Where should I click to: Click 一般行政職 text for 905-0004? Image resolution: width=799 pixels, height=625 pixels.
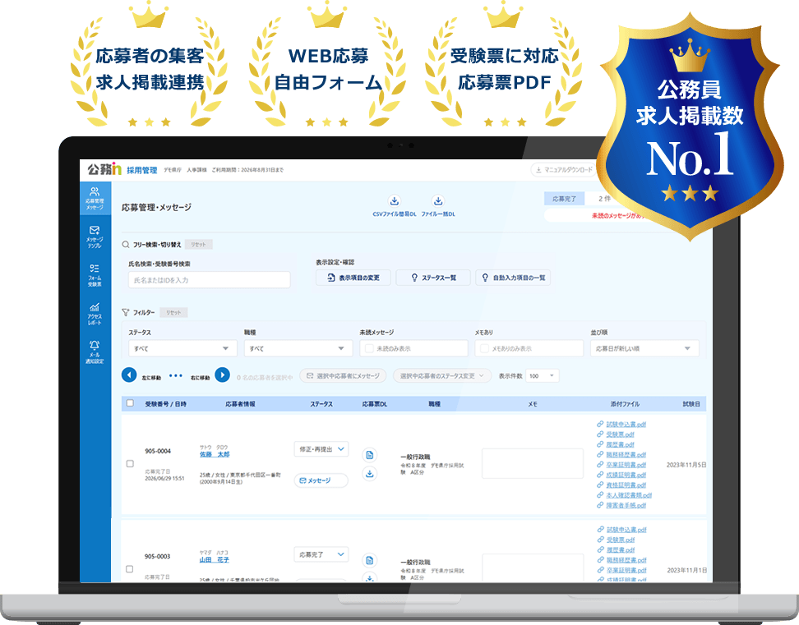[415, 457]
